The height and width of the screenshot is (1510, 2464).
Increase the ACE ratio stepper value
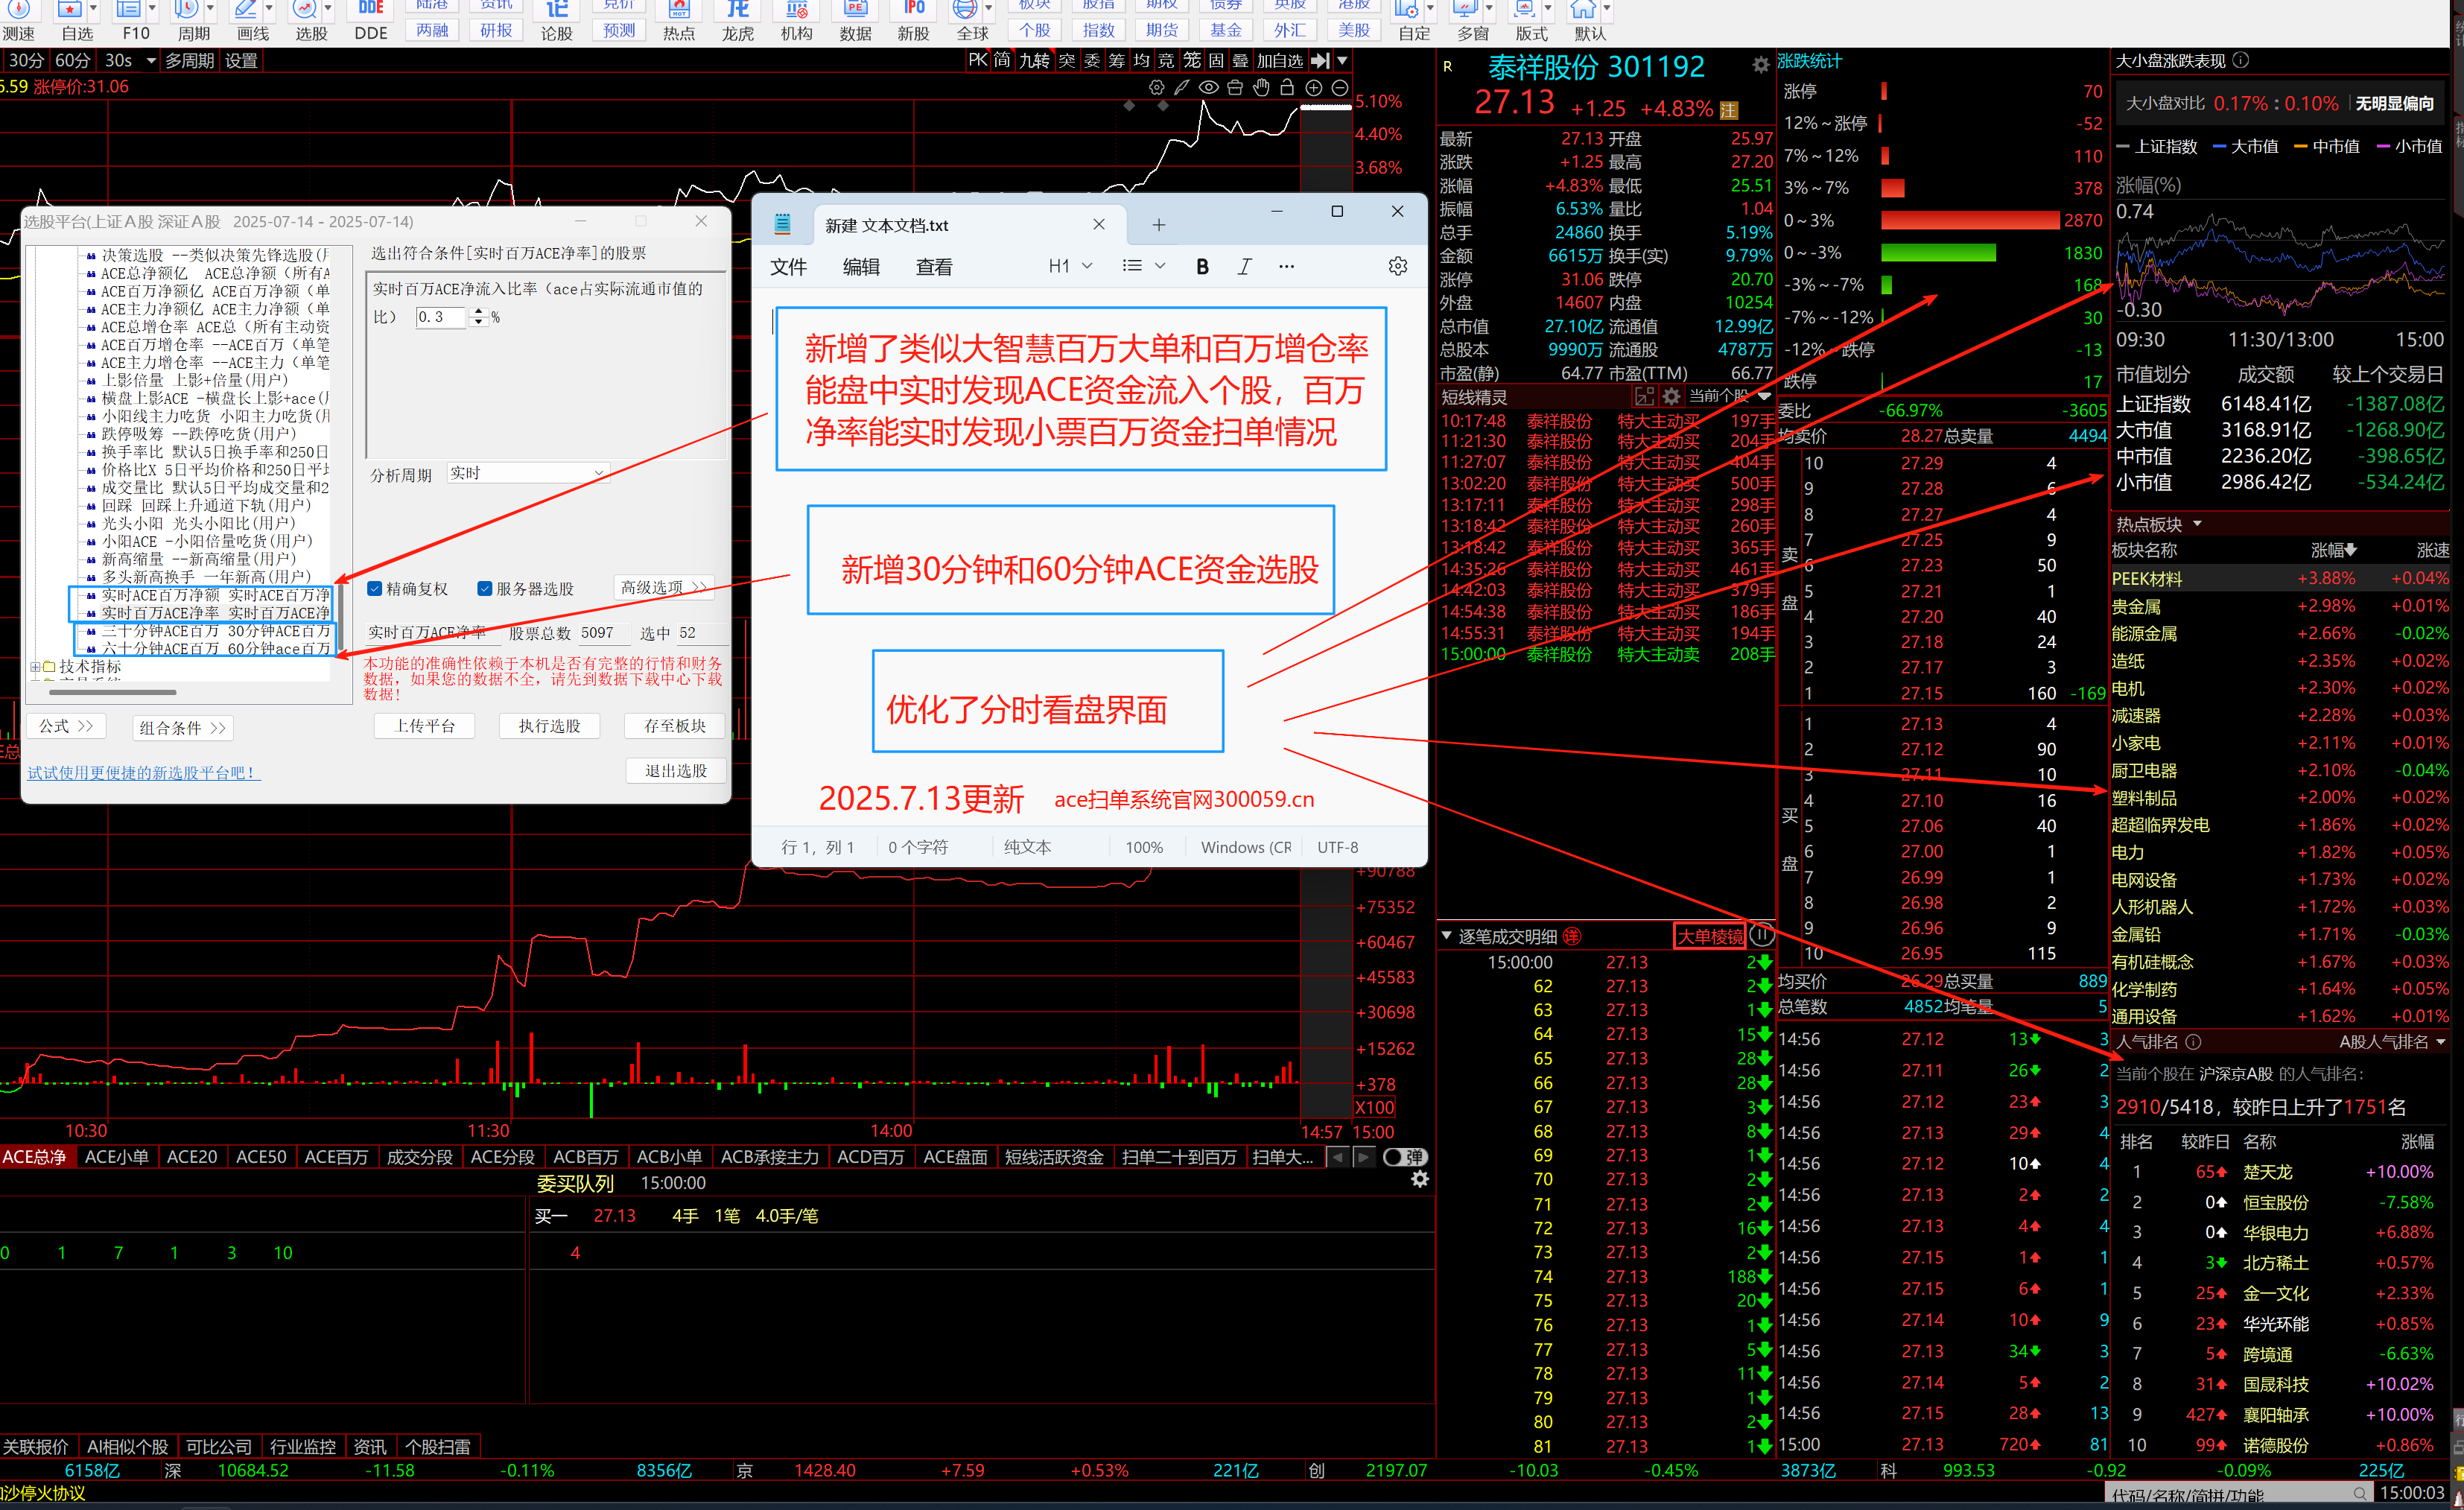478,311
